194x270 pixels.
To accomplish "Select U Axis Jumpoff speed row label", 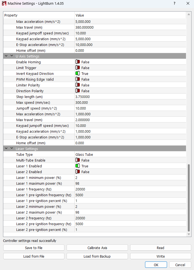I will click(37, 108).
